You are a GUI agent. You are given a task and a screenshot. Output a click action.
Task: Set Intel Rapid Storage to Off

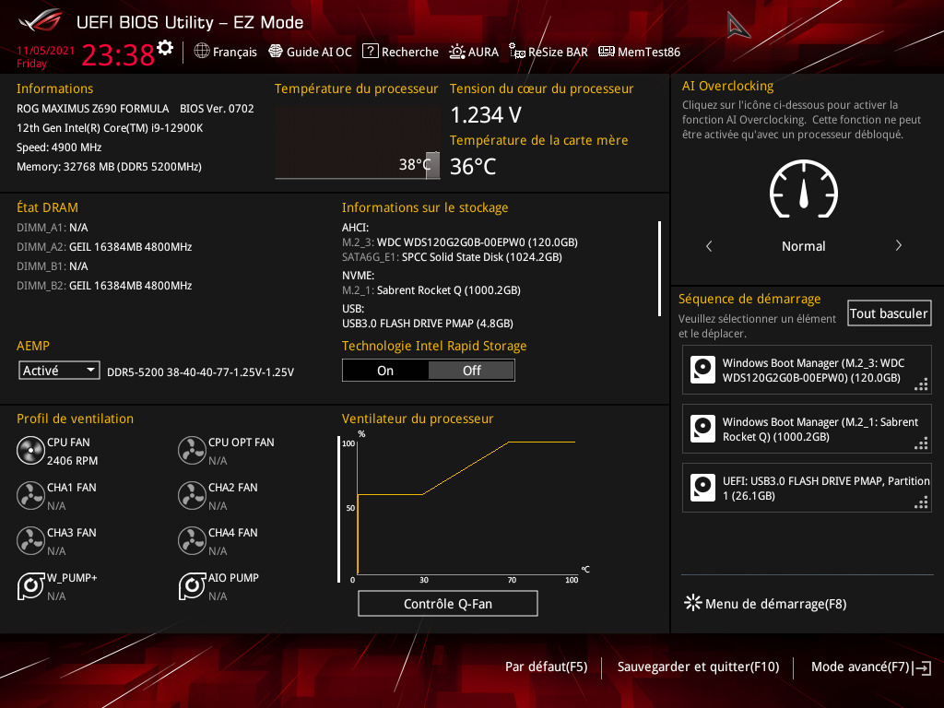(x=471, y=371)
